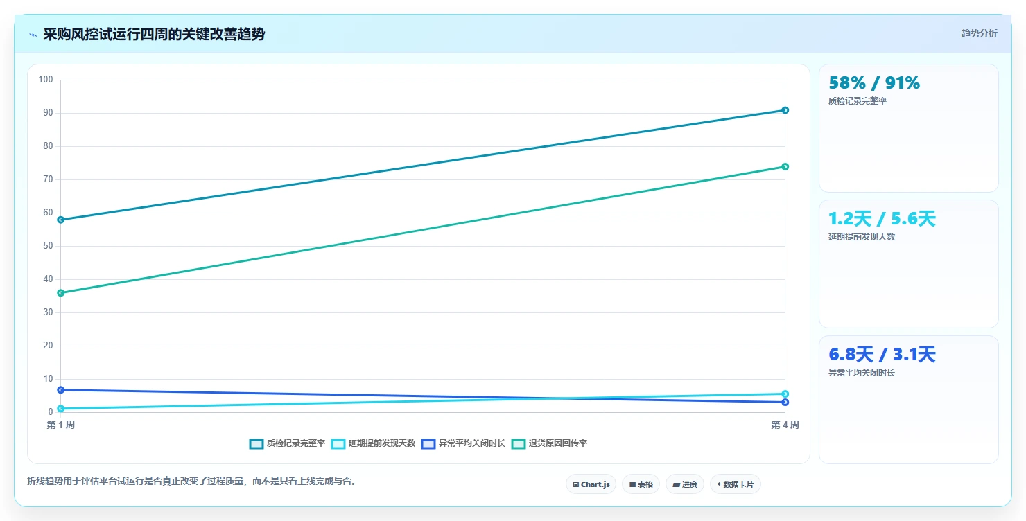Viewport: 1026px width, 521px height.
Task: Select the 58% / 91% card value
Action: pyautogui.click(x=874, y=83)
